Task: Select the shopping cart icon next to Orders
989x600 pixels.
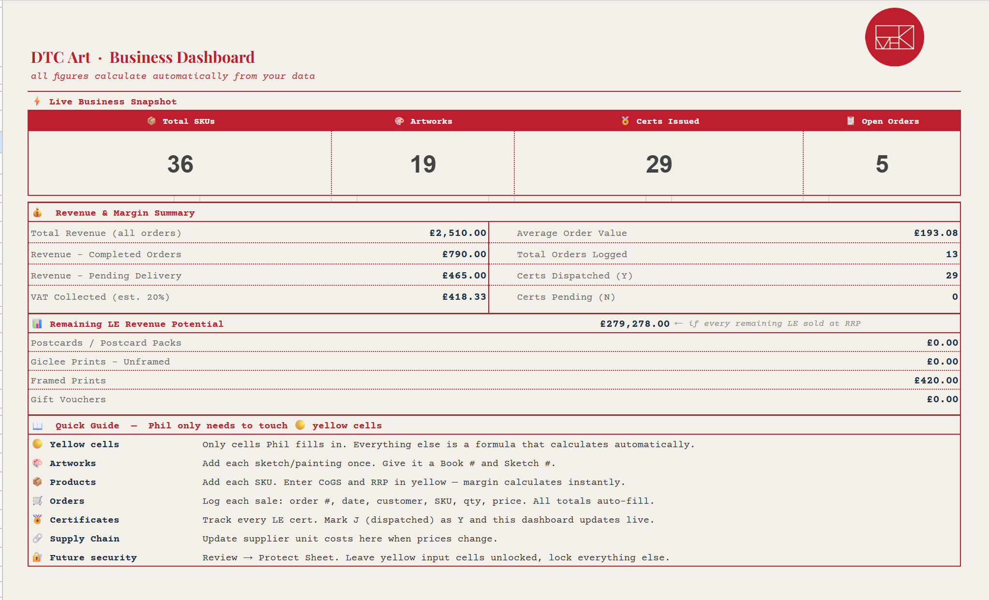Action: (38, 501)
